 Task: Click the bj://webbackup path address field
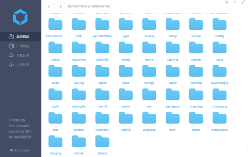[89, 6]
